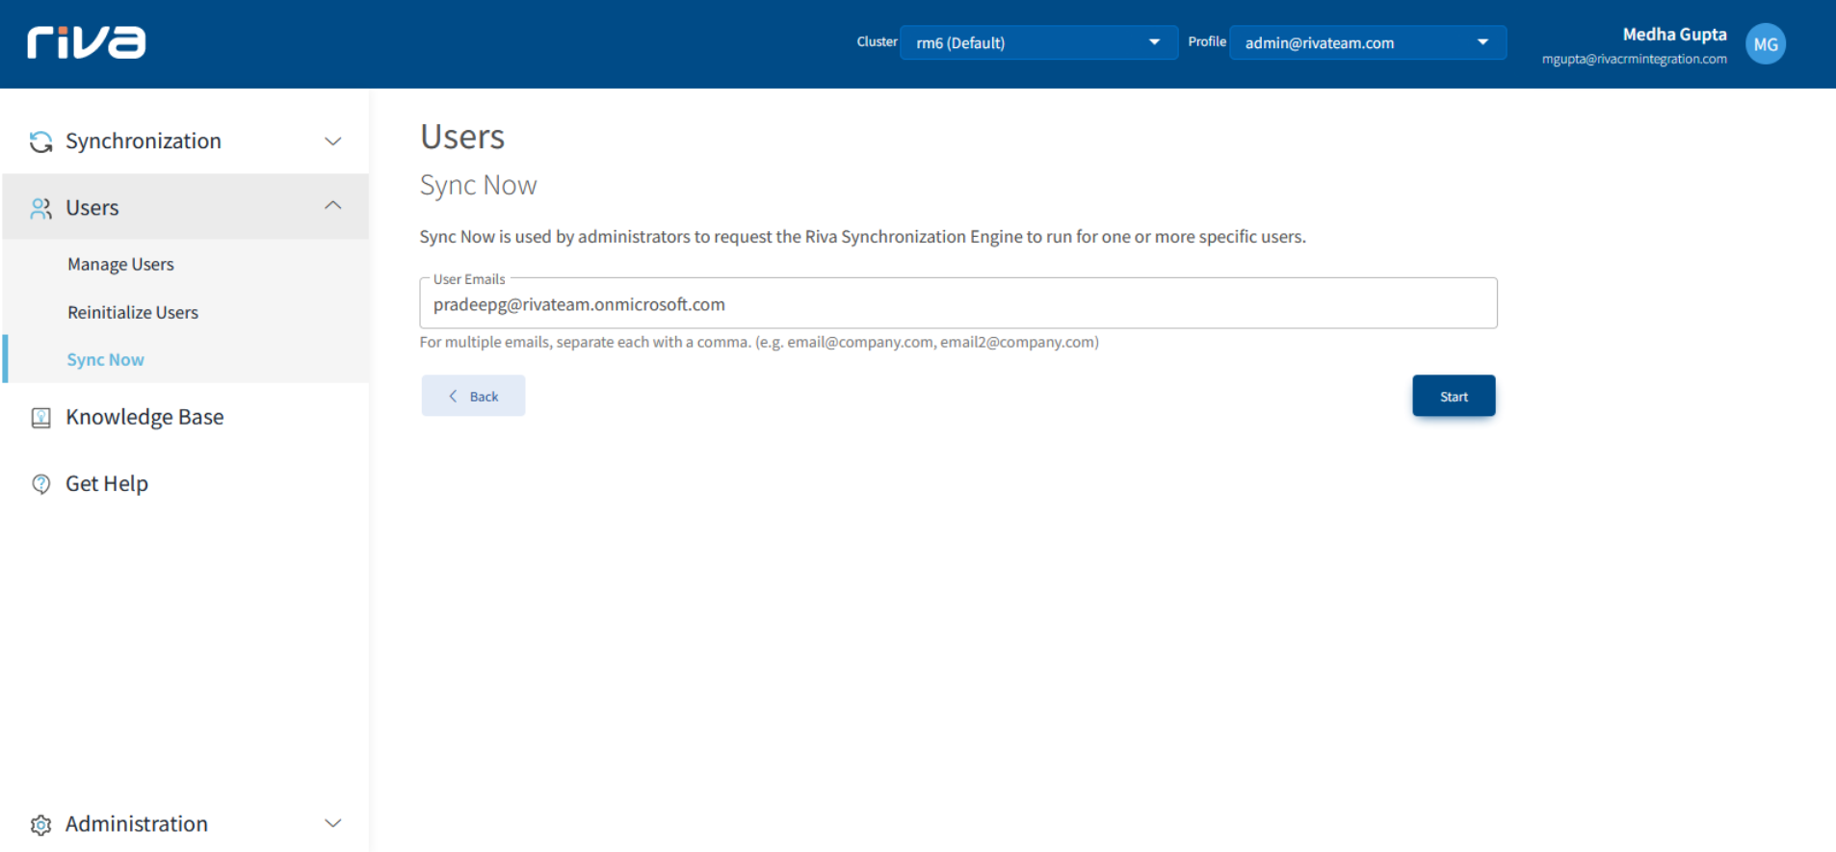1836x852 pixels.
Task: Open Reinitialize Users in the sidebar
Action: [x=133, y=312]
